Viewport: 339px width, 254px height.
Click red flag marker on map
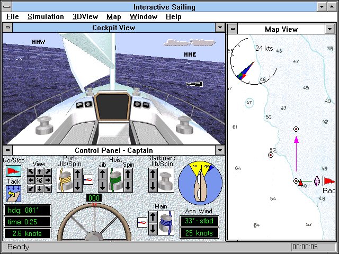328,180
